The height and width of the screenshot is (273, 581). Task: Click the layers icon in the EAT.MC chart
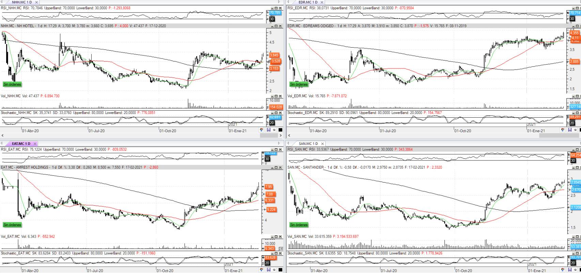tap(262, 270)
